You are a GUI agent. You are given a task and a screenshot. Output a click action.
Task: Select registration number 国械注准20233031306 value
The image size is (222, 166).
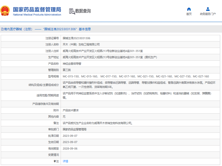(76, 38)
